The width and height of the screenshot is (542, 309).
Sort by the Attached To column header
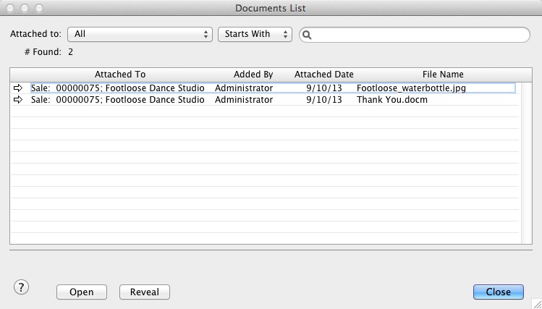[x=120, y=75]
